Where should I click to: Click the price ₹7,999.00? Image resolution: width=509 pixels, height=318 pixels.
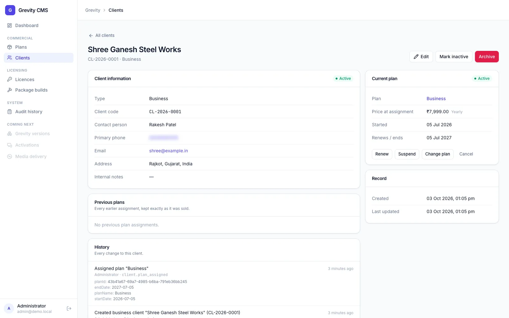pos(437,112)
